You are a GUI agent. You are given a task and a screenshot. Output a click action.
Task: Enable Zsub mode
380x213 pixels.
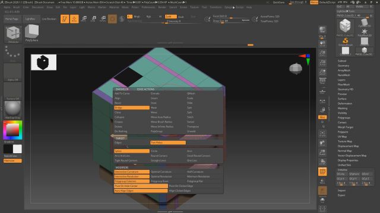[180, 17]
